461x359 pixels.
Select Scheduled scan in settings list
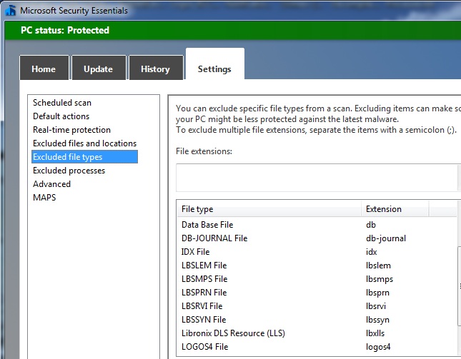[x=62, y=103]
